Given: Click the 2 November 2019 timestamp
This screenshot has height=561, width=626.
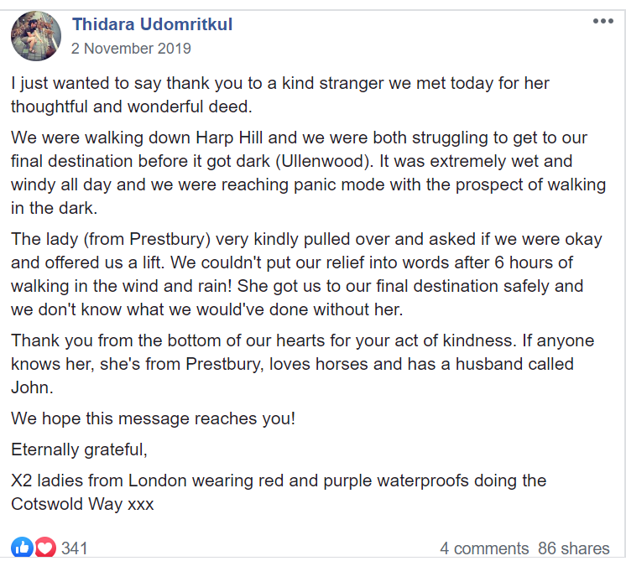Looking at the screenshot, I should [132, 49].
